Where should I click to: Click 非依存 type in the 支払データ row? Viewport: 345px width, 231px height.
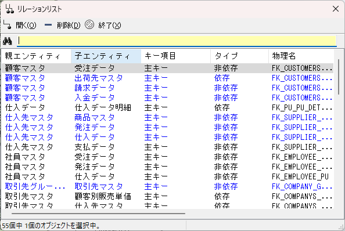(226, 147)
